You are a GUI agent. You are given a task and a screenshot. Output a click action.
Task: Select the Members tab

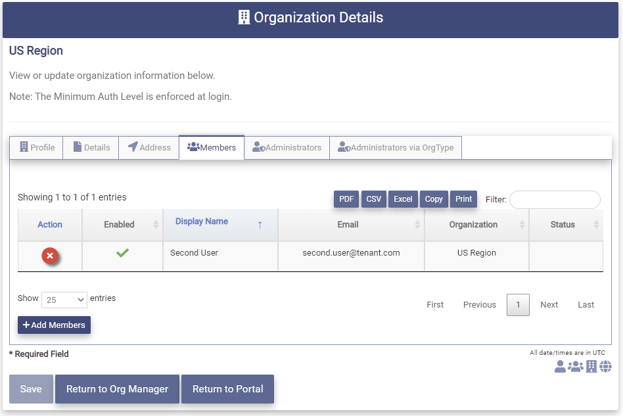[x=212, y=147]
